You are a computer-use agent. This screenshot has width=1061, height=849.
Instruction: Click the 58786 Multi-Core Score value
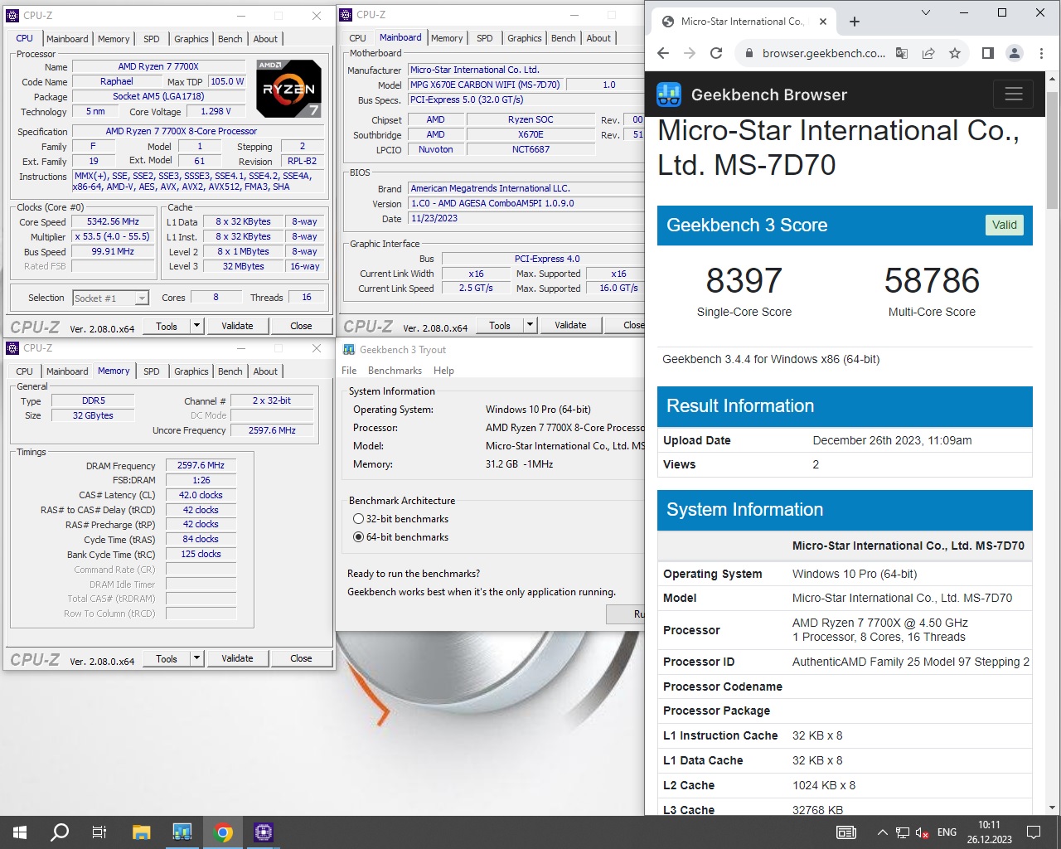pos(932,281)
